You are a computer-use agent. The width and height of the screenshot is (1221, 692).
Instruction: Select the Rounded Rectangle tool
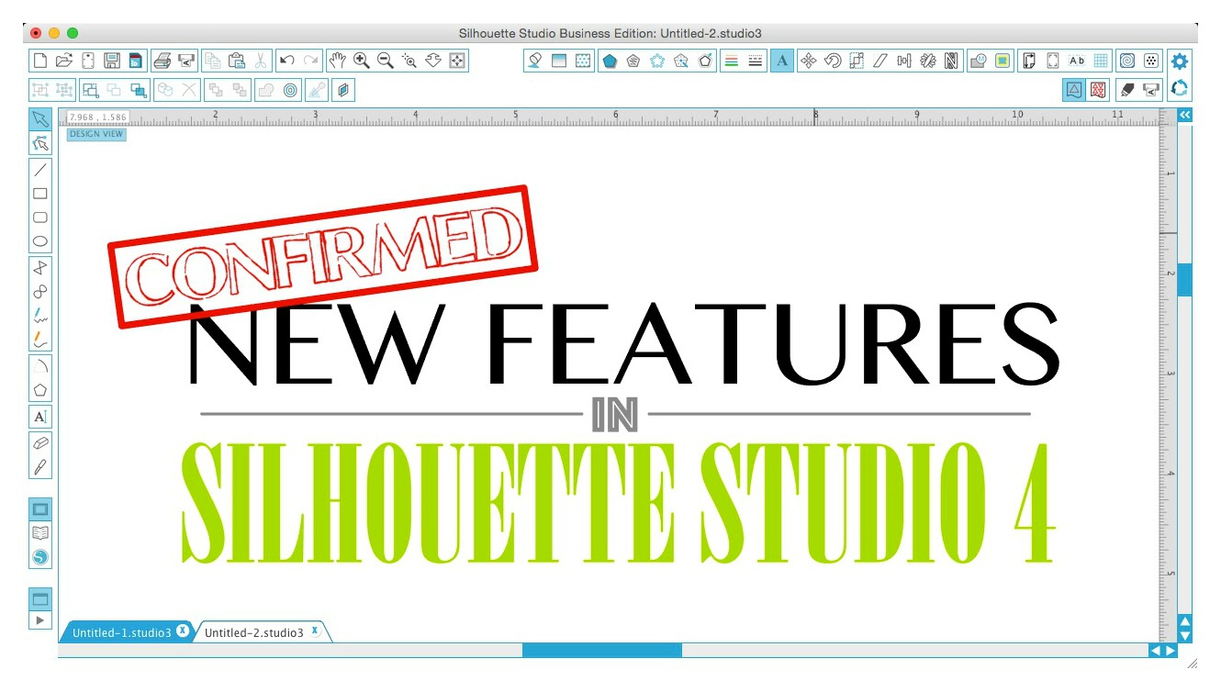click(40, 218)
